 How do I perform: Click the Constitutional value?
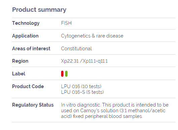[x=76, y=49]
